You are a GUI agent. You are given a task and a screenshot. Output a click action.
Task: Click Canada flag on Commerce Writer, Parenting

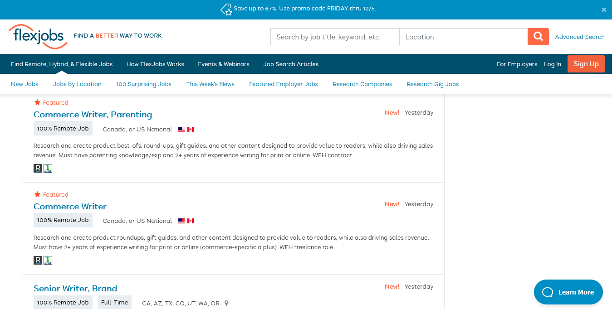coord(191,130)
